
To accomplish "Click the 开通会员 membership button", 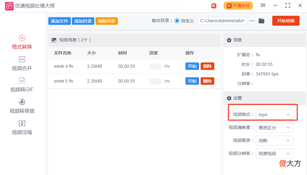I will [238, 6].
